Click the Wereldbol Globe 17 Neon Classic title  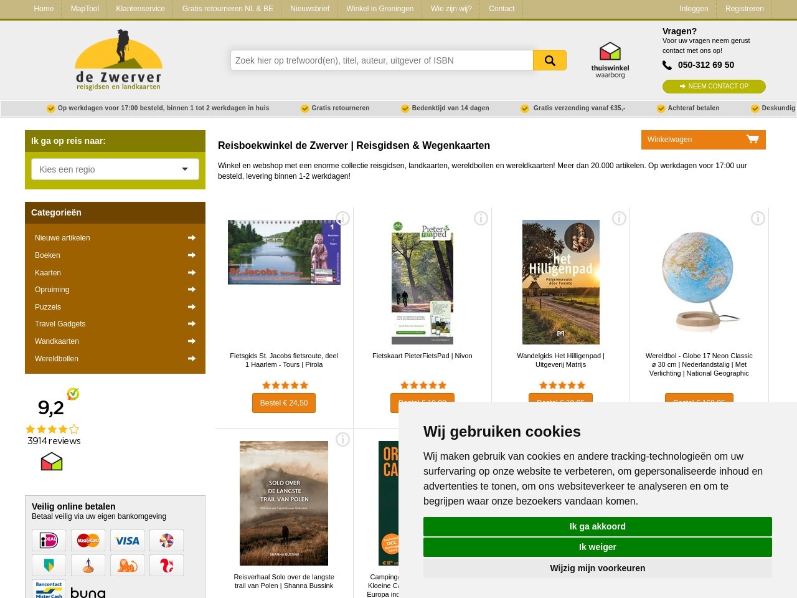[x=699, y=364]
